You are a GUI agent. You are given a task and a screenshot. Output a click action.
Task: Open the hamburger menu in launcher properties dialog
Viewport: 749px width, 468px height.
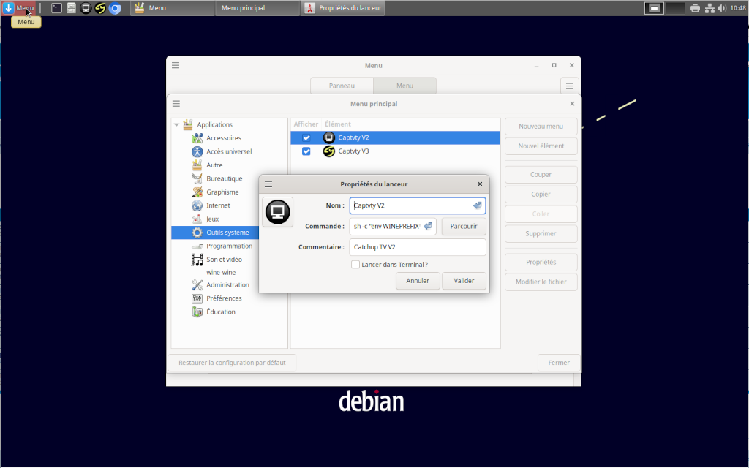(268, 184)
